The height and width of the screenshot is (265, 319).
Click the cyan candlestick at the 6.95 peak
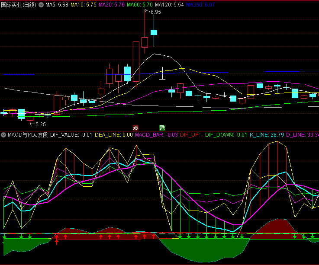154,32
